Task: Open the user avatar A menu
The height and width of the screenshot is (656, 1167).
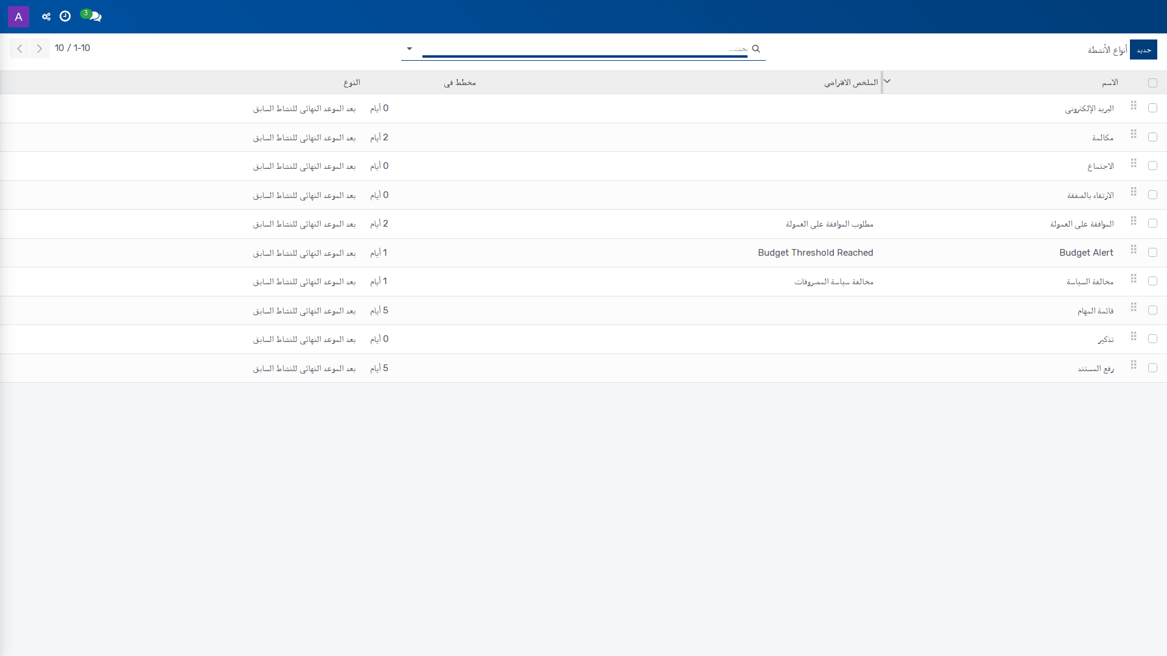Action: pos(18,16)
